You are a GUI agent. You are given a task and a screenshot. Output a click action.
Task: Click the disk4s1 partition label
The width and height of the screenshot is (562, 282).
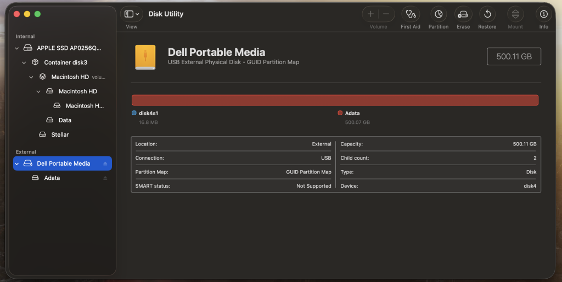[148, 113]
